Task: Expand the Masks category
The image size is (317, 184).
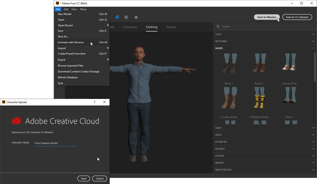Action: click(x=265, y=163)
